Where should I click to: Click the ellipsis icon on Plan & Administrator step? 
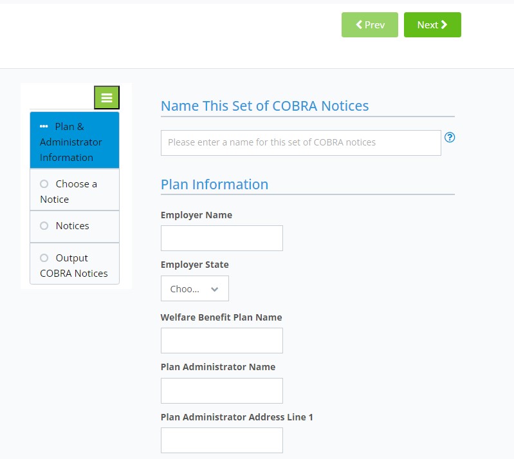pos(44,127)
